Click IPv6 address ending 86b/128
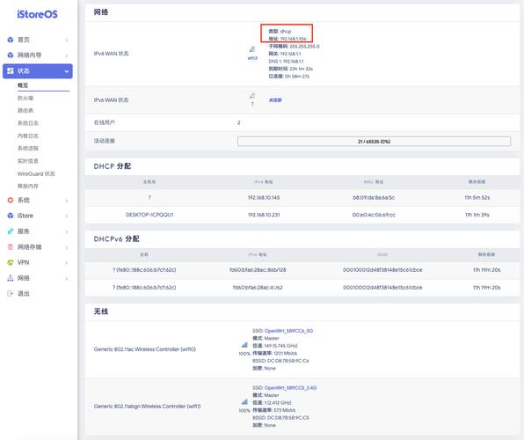The image size is (524, 440). [258, 270]
